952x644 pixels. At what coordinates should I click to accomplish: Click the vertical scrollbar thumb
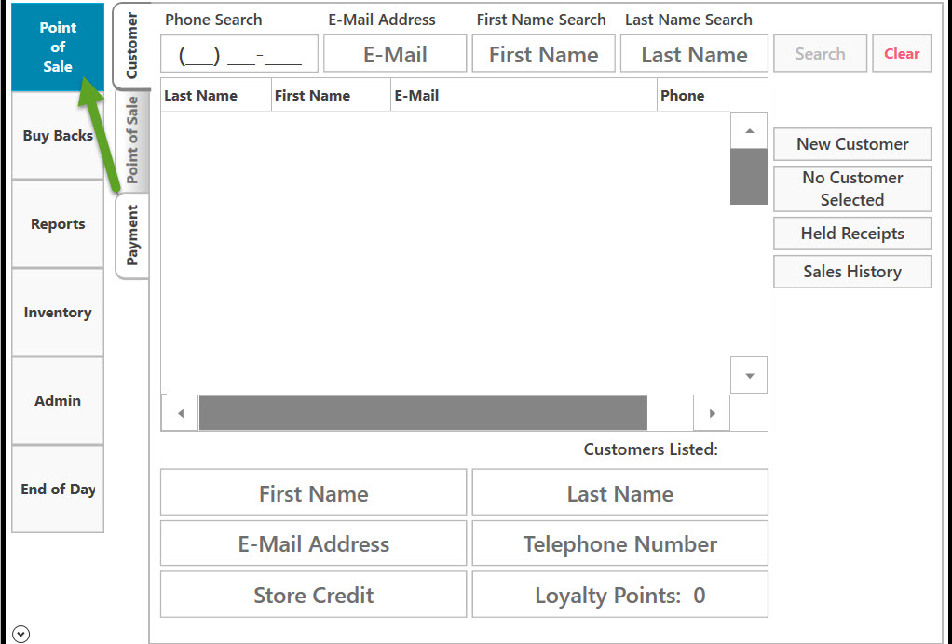point(749,177)
